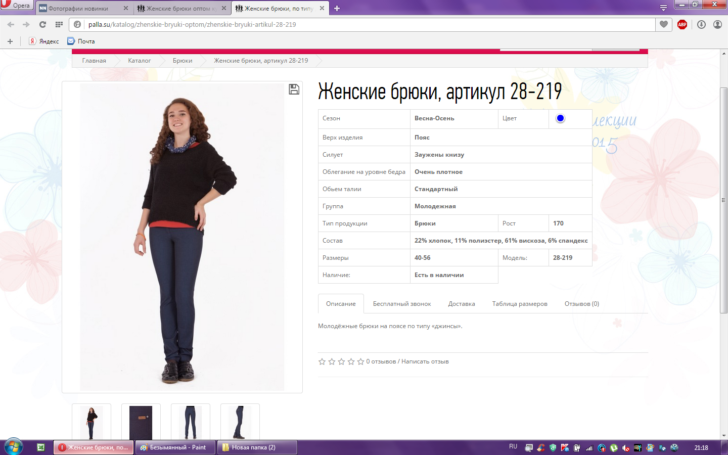Go forward in browser history
This screenshot has width=728, height=455.
(x=26, y=24)
